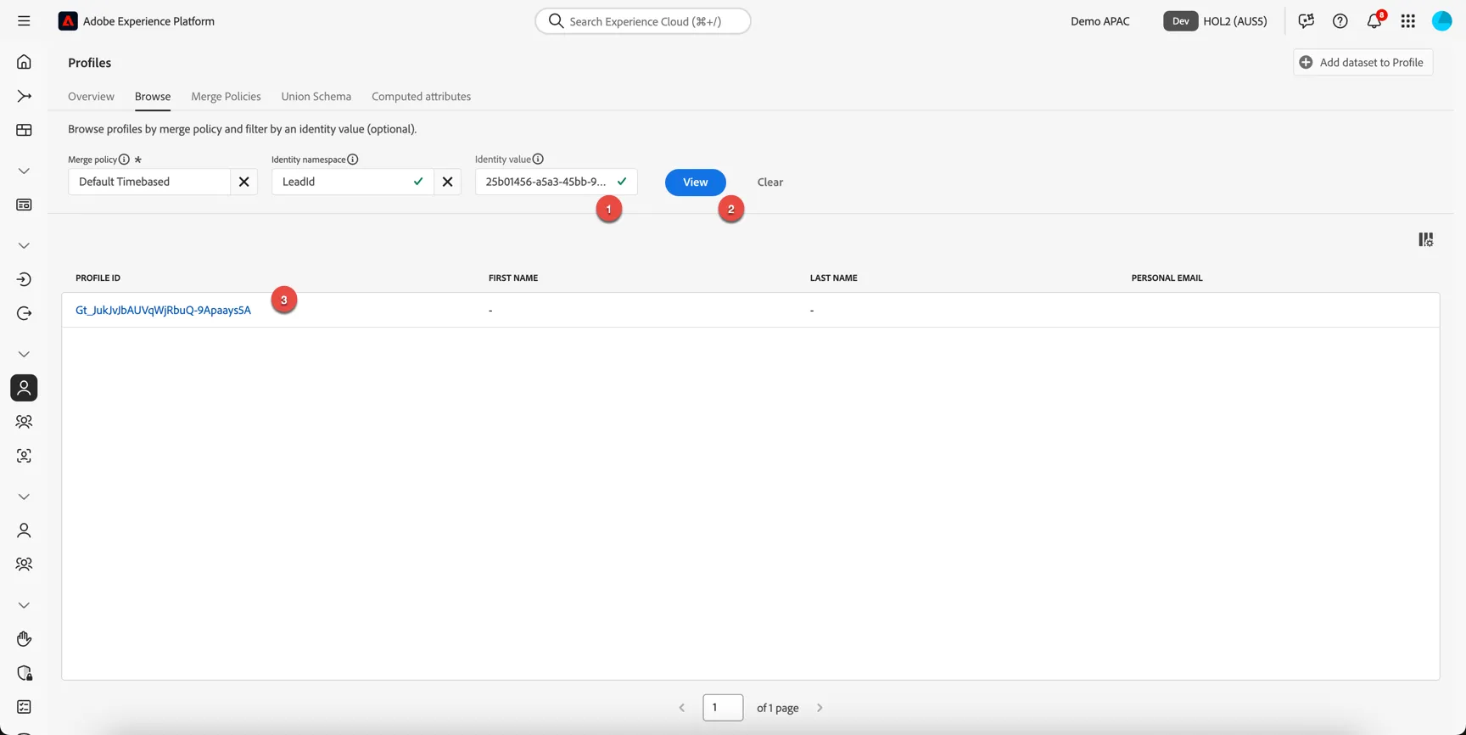
Task: Open Sources icon with arrow entering circle
Action: pos(24,279)
